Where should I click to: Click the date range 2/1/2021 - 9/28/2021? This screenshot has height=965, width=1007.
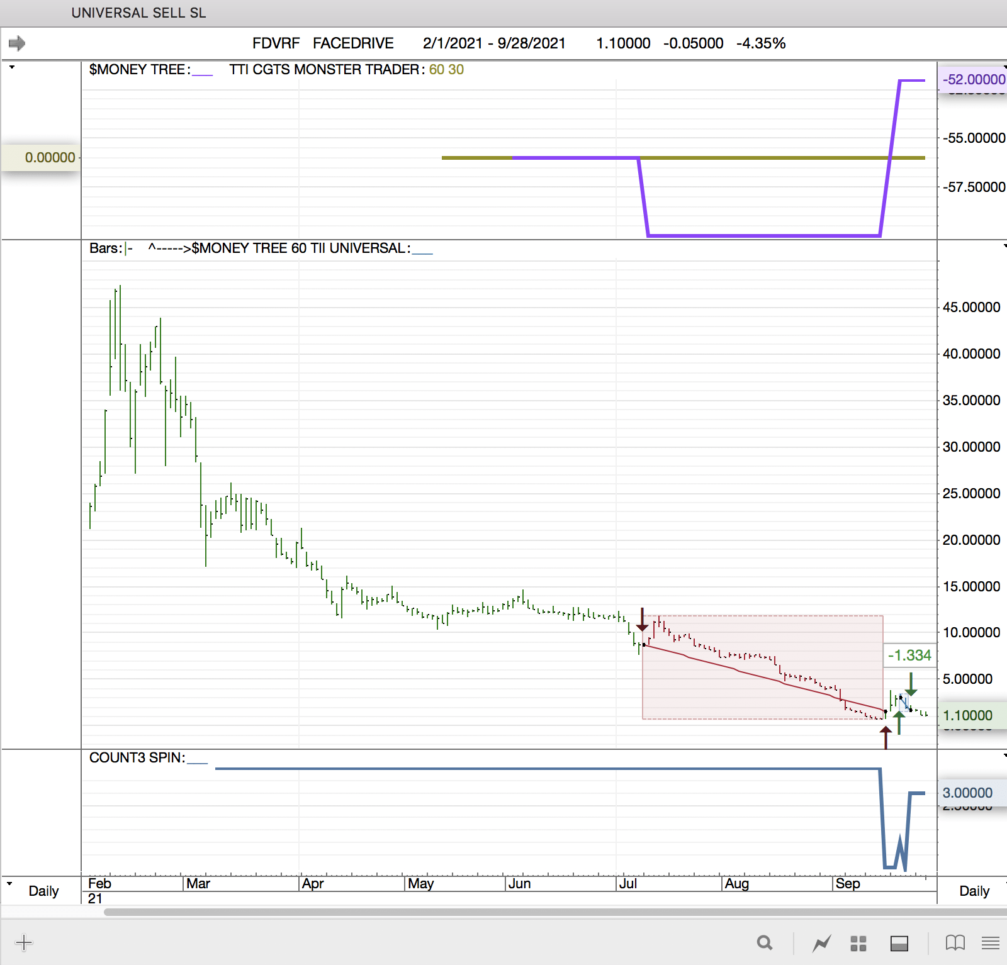point(494,43)
